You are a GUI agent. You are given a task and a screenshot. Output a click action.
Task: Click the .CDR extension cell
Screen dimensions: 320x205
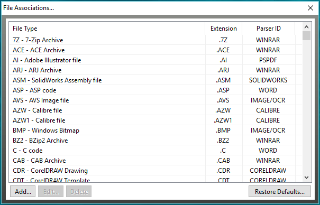223,170
